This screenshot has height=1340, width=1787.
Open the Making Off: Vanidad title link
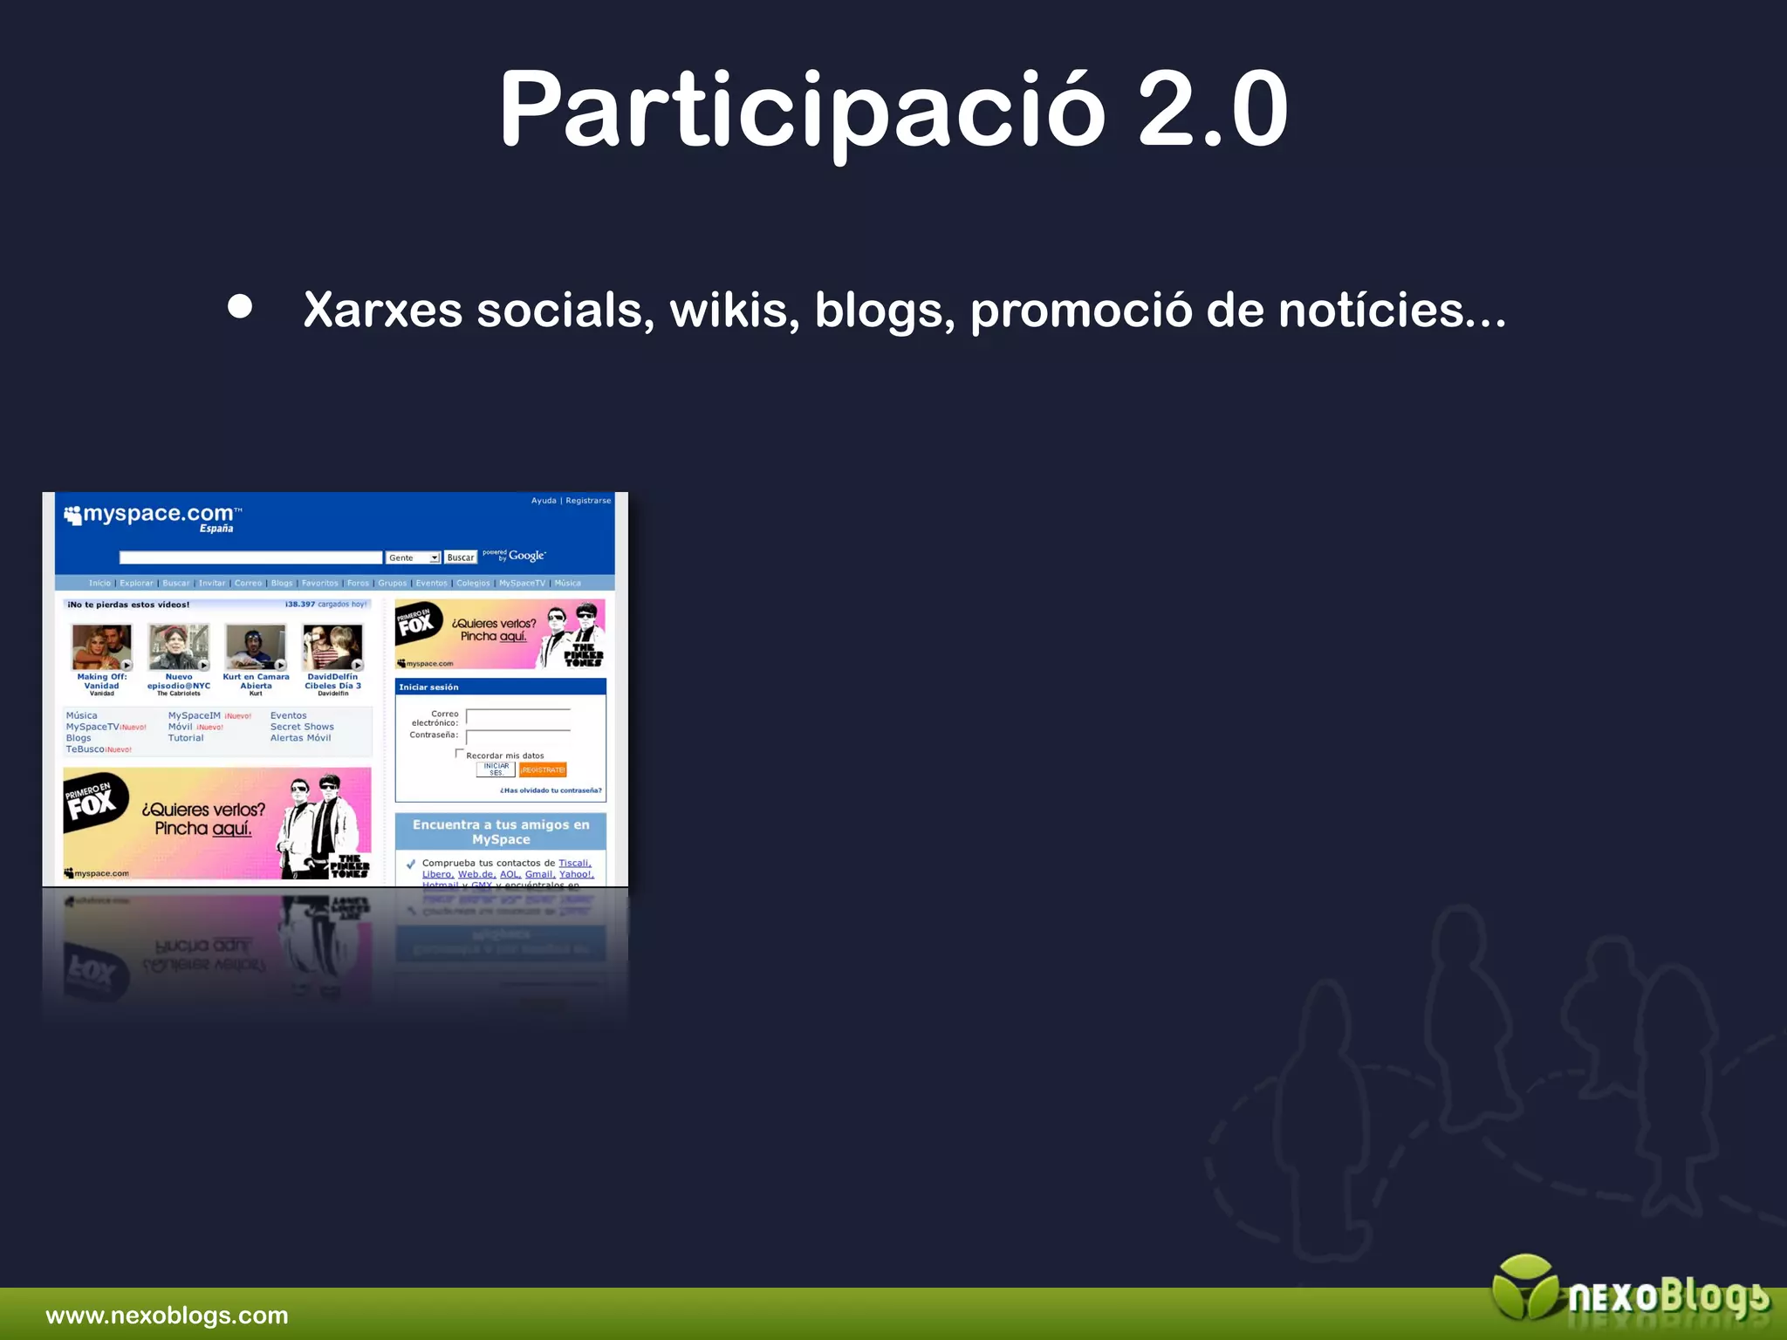pyautogui.click(x=102, y=681)
